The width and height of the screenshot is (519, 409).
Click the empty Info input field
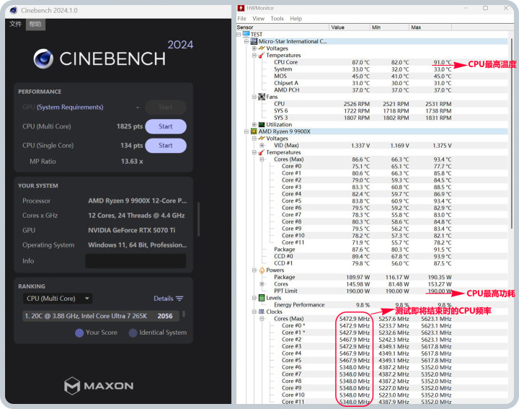tap(136, 261)
